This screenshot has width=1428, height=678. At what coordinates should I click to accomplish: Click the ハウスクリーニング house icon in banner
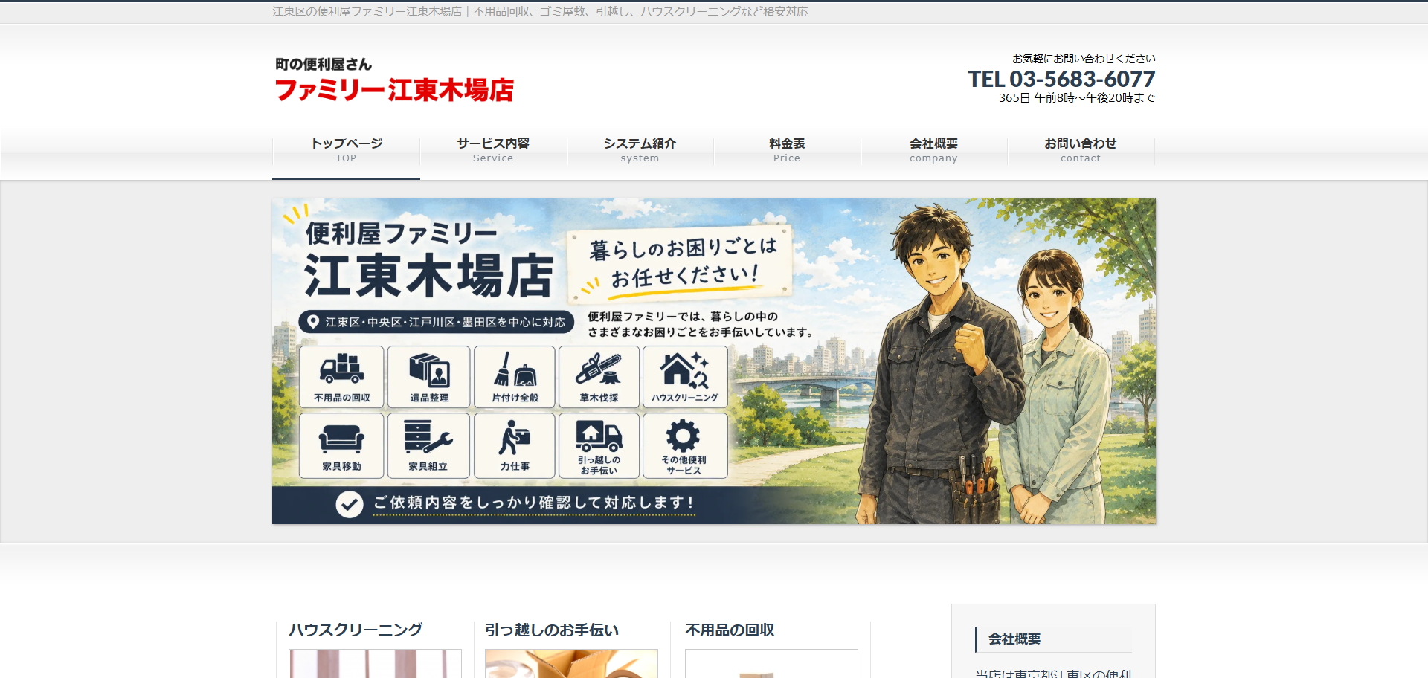tap(685, 369)
